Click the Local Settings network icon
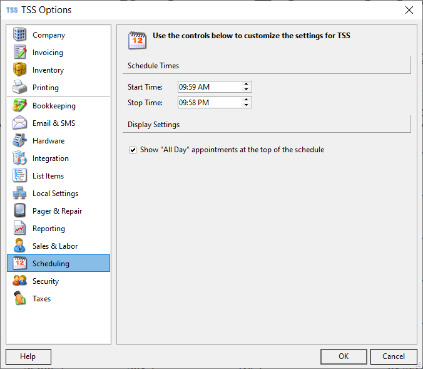 tap(19, 193)
